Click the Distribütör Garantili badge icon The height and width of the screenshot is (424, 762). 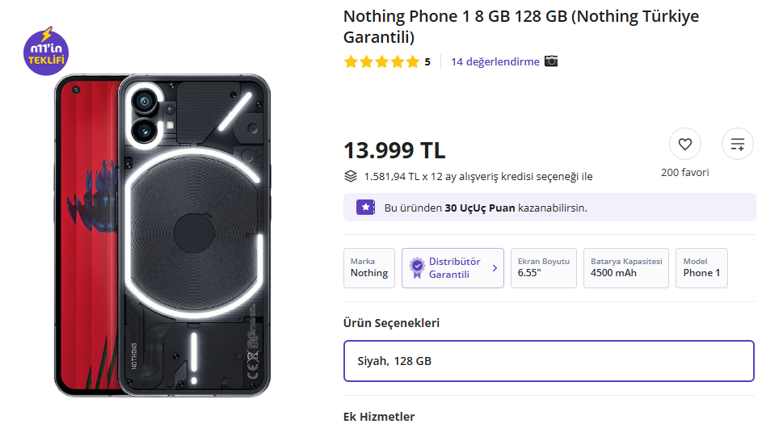(x=416, y=268)
